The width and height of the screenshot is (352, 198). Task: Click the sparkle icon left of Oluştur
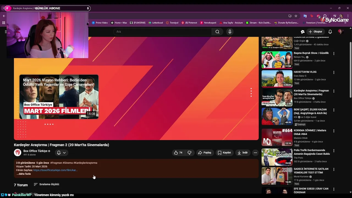coord(302,32)
